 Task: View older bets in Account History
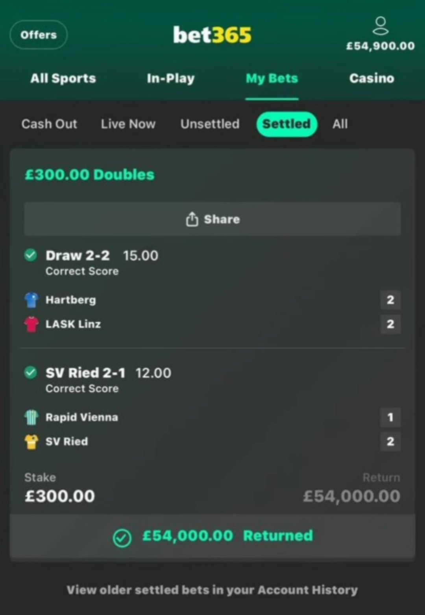click(x=212, y=590)
